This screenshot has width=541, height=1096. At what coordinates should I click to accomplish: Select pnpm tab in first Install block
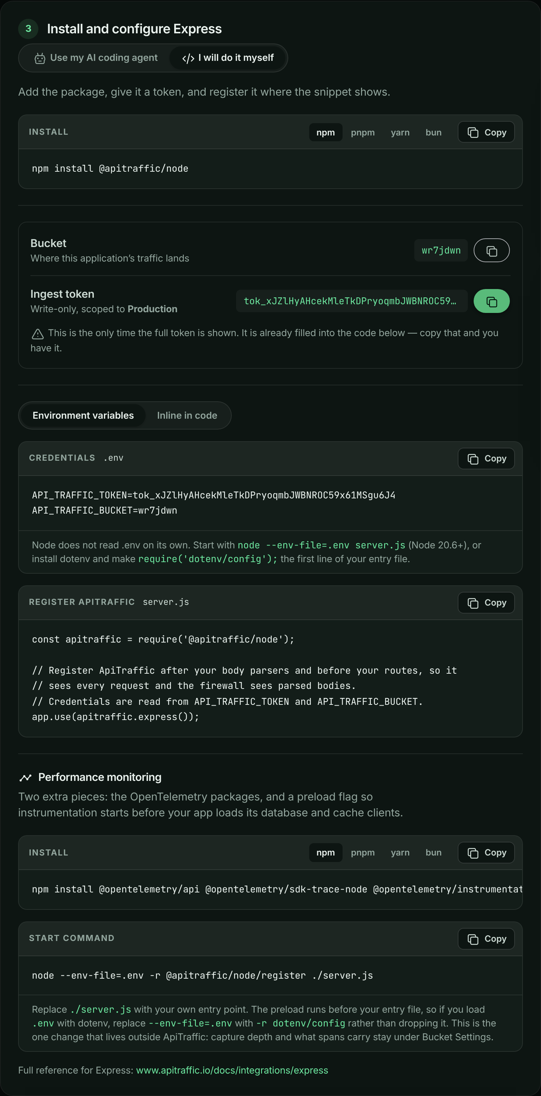click(x=363, y=132)
